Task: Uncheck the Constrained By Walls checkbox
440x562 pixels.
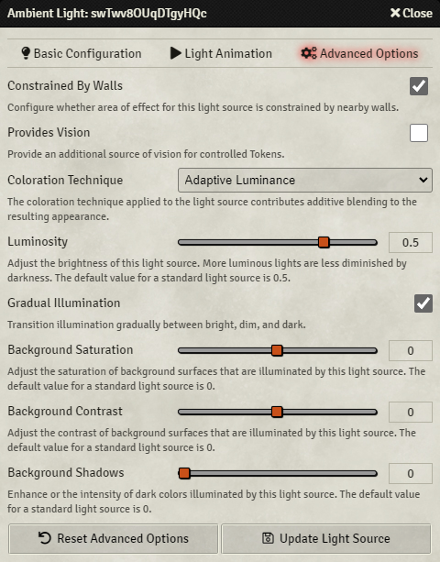Action: tap(419, 86)
